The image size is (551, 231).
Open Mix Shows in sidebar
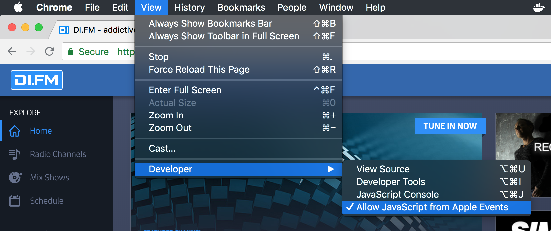50,177
